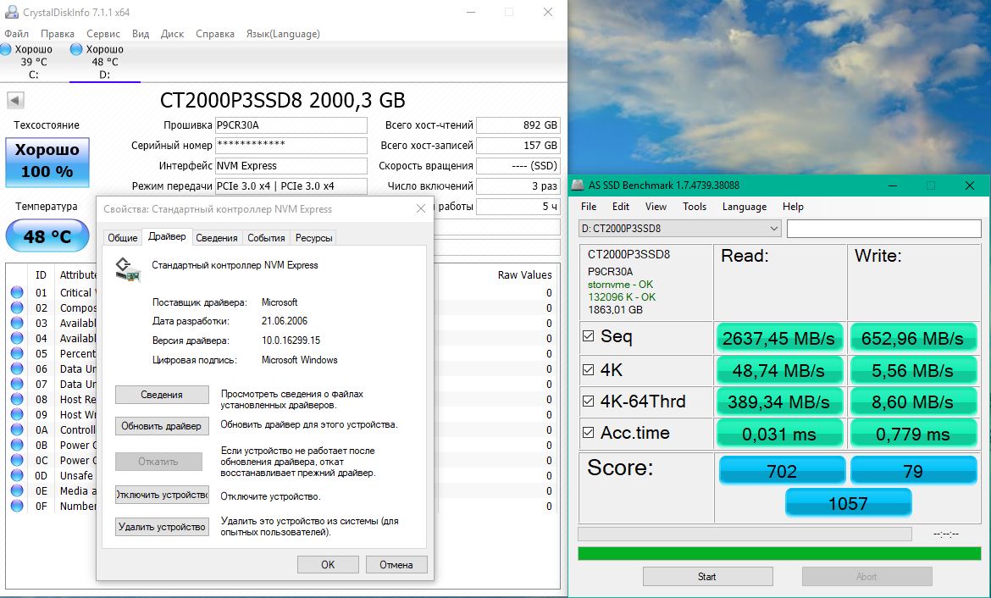991x598 pixels.
Task: Select the D: drive status orb
Action: (76, 49)
